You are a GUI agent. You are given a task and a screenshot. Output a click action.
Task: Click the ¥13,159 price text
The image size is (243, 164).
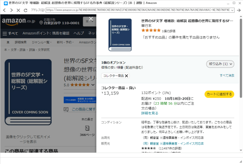click(110, 93)
